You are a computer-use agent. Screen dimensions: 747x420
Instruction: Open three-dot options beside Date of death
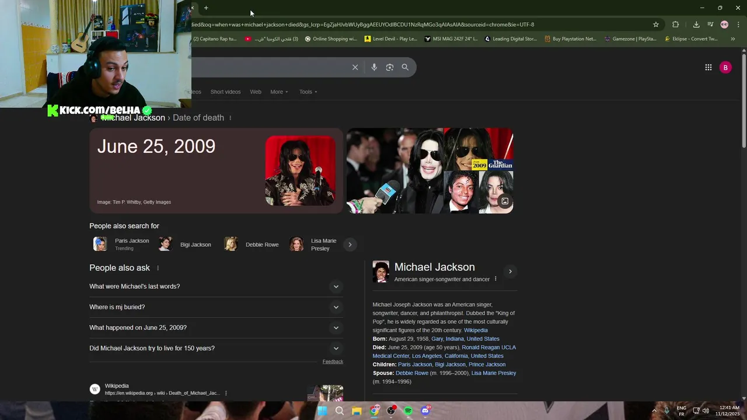tap(230, 118)
